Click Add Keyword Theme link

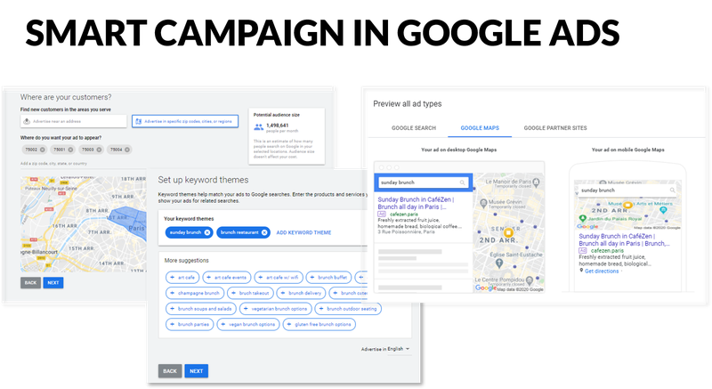point(303,232)
